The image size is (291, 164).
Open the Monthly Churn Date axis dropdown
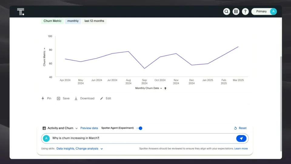[x=161, y=88]
